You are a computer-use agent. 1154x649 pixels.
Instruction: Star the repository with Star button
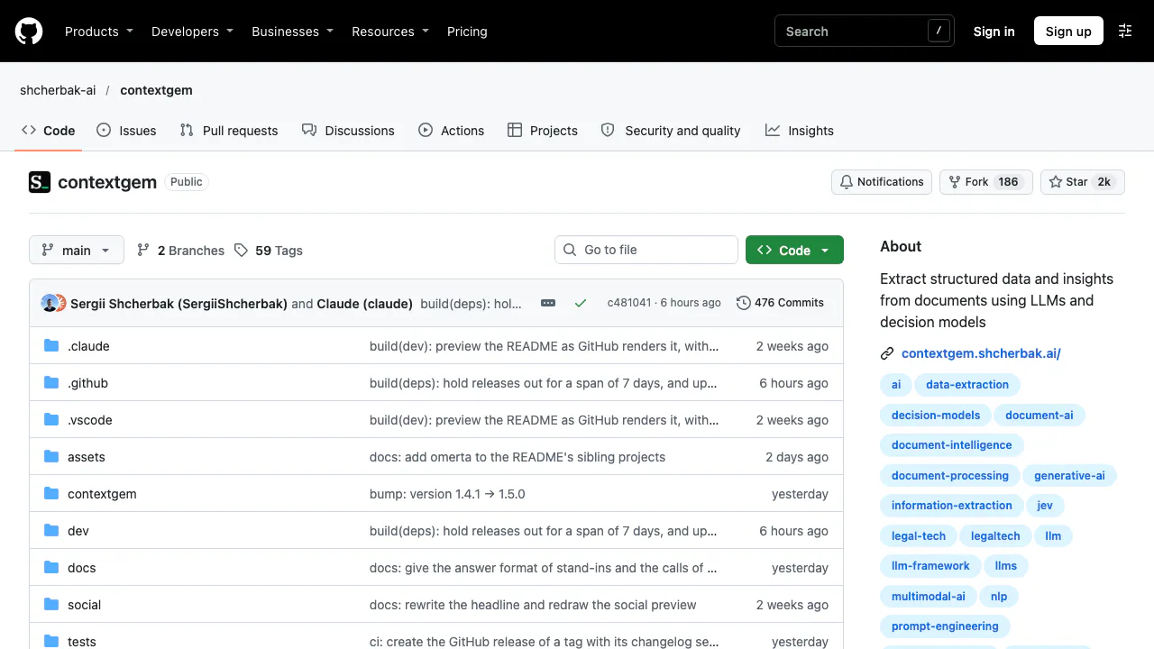(x=1083, y=182)
